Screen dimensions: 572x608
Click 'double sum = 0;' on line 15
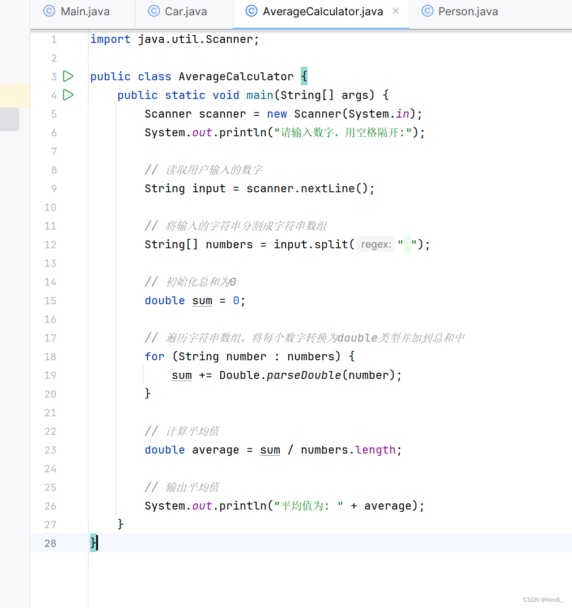195,300
